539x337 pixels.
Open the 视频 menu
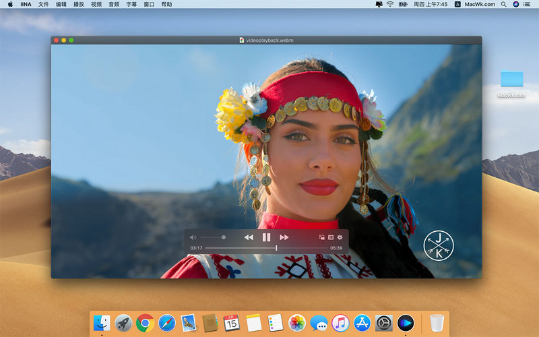click(96, 4)
